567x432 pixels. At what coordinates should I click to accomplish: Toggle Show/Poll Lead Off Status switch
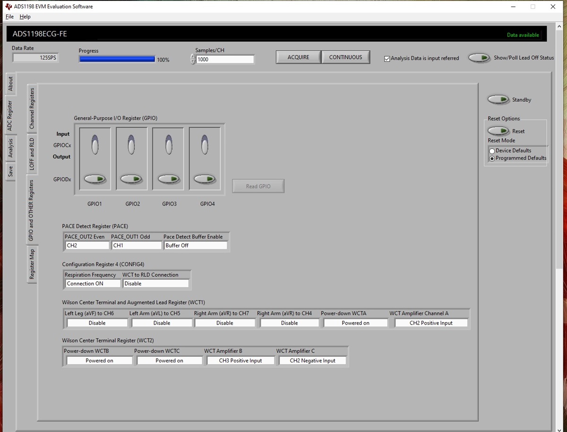[479, 58]
